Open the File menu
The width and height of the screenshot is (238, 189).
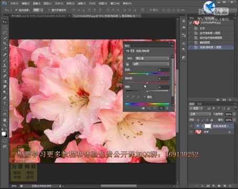pyautogui.click(x=14, y=4)
